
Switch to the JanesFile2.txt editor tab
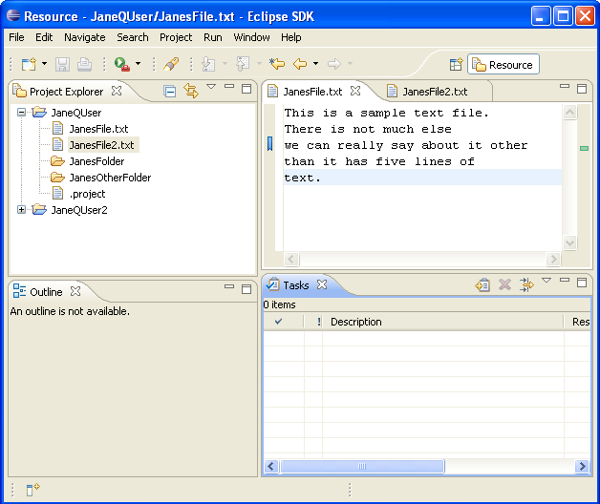tap(435, 92)
